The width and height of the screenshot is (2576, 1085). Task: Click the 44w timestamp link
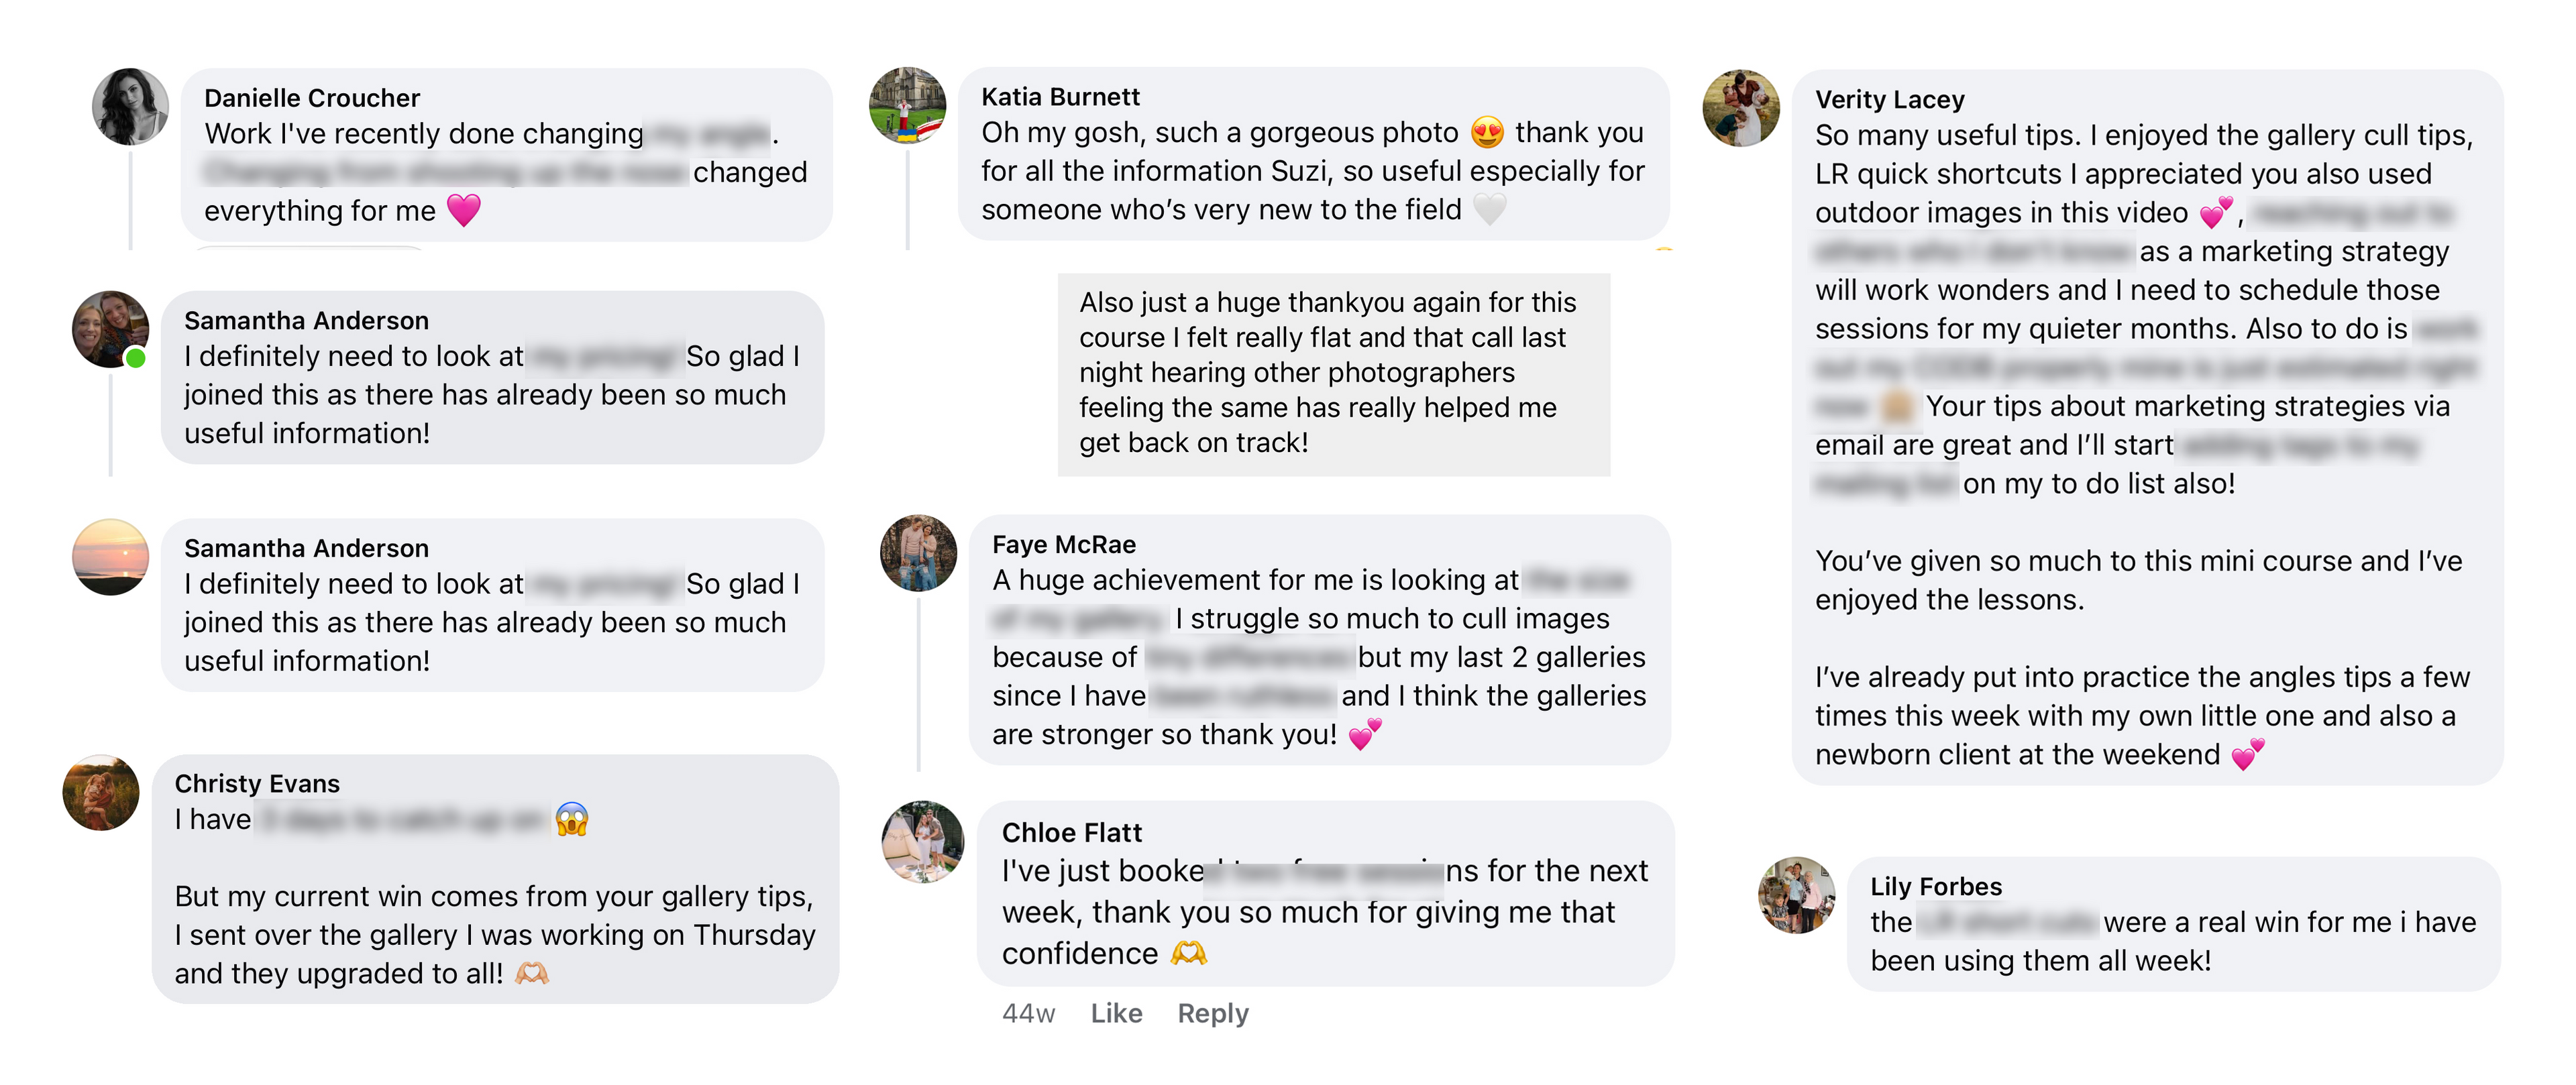[x=1028, y=1013]
